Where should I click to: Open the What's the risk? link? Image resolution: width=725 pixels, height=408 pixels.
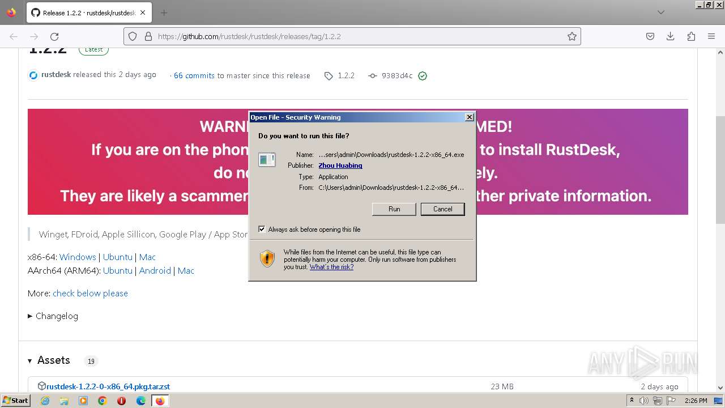(x=331, y=267)
